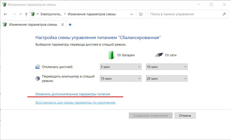Open display off plugged-in dropdown (10 мин)

(167, 67)
